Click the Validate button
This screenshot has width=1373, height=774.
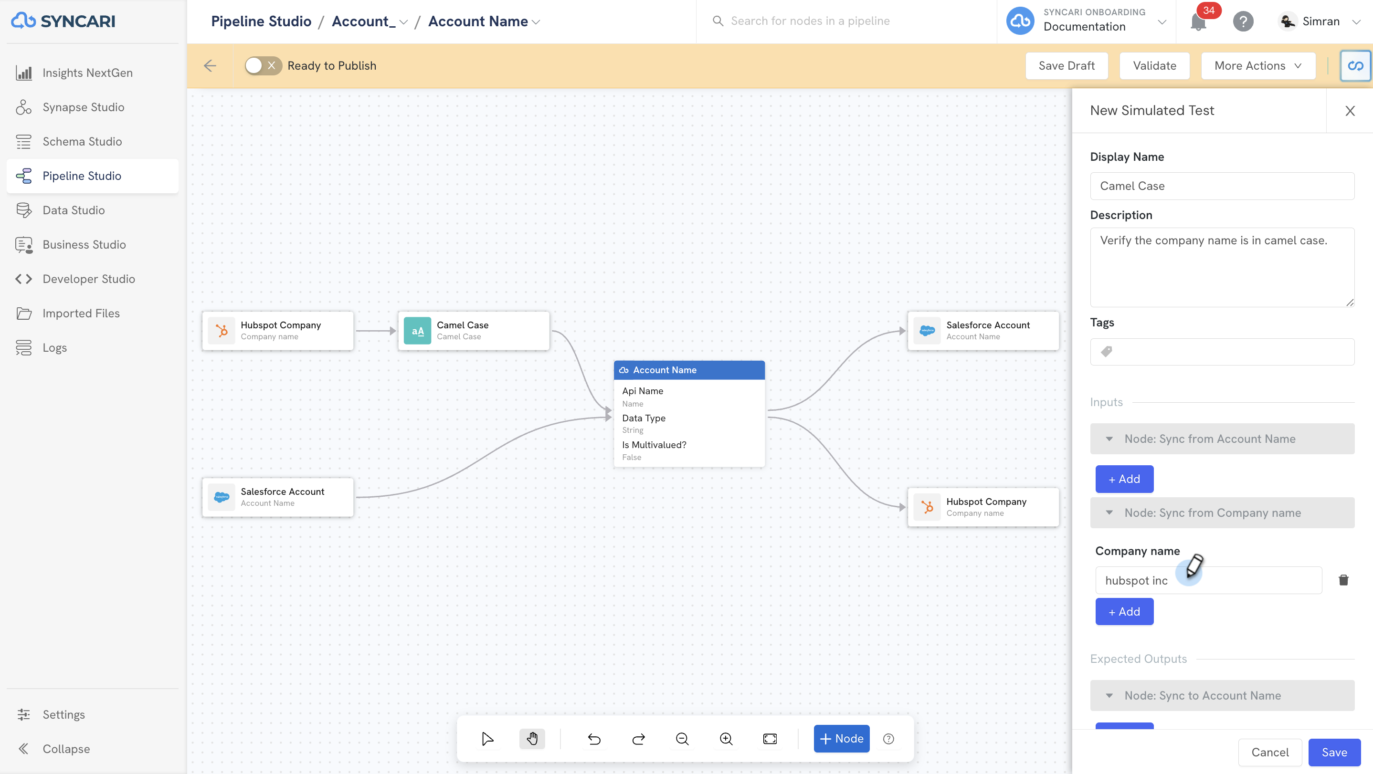[x=1154, y=65]
